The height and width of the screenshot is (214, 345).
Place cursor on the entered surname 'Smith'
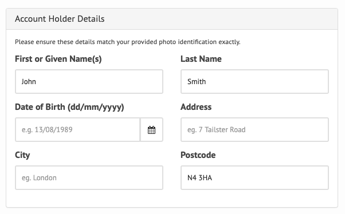pos(197,81)
